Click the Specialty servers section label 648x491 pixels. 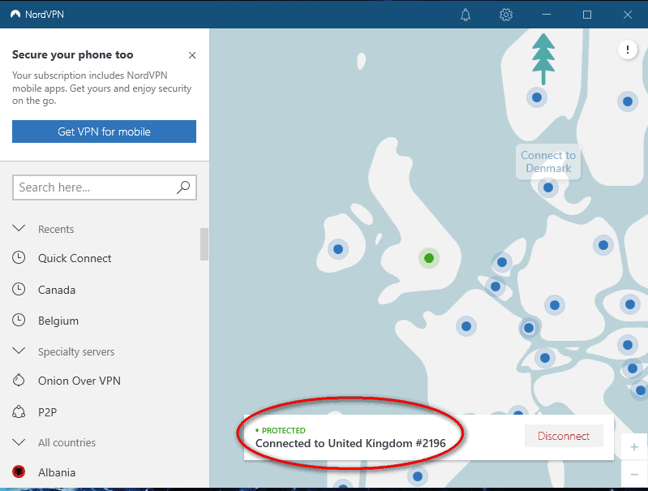click(76, 351)
